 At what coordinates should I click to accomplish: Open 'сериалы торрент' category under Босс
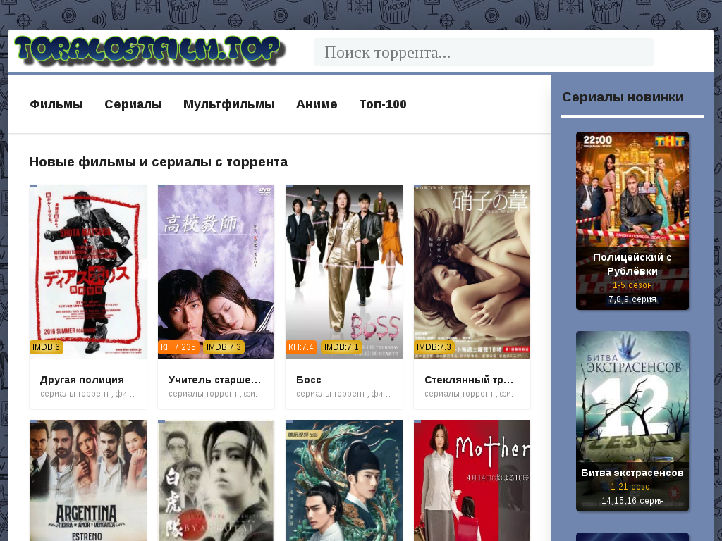[331, 394]
